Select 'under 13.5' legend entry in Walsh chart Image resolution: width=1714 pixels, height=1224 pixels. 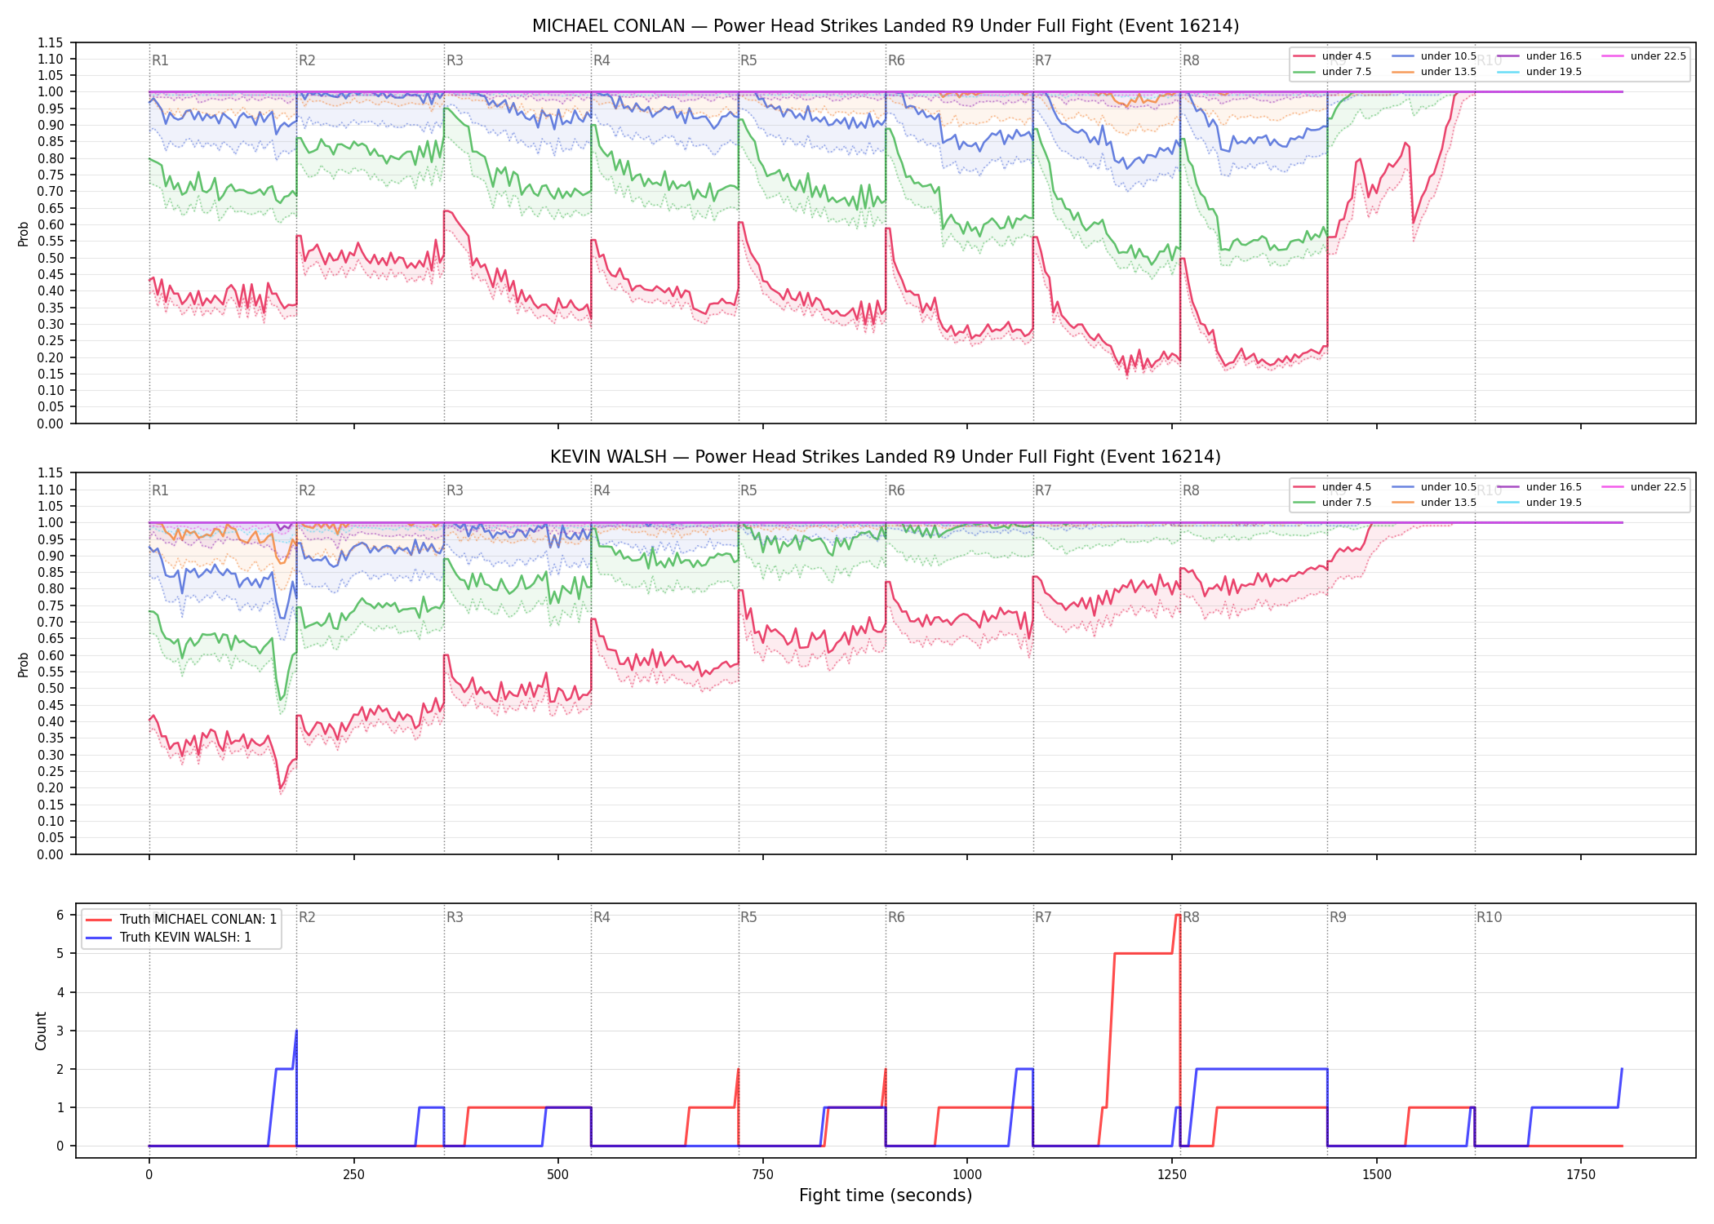pyautogui.click(x=1434, y=503)
